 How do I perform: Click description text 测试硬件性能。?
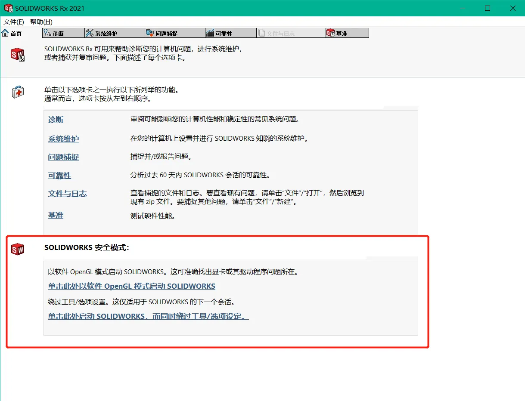[x=153, y=216]
